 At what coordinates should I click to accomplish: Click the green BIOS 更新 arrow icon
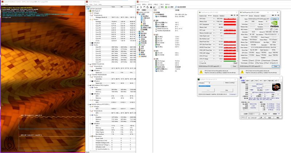click(166, 7)
